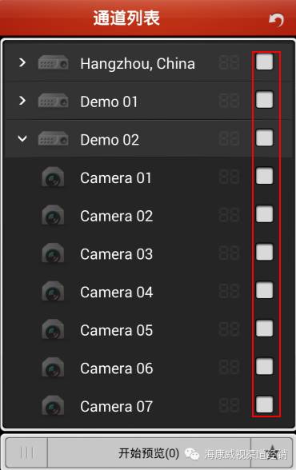Select the Demo 01 checkbox
This screenshot has width=296, height=470.
[264, 100]
